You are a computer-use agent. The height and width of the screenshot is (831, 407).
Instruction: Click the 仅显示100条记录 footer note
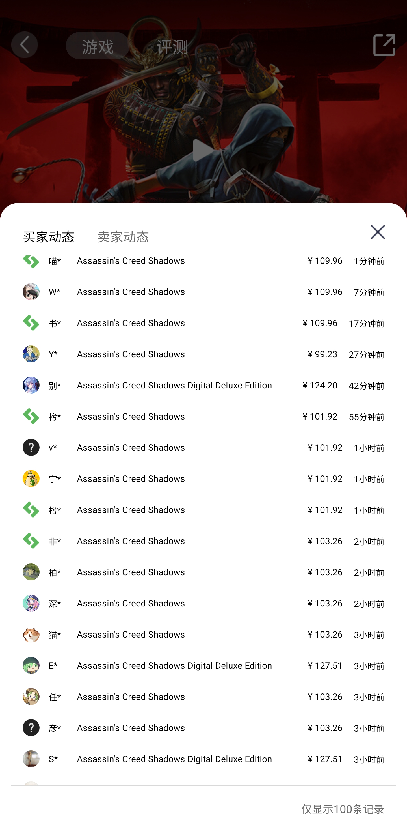[343, 809]
